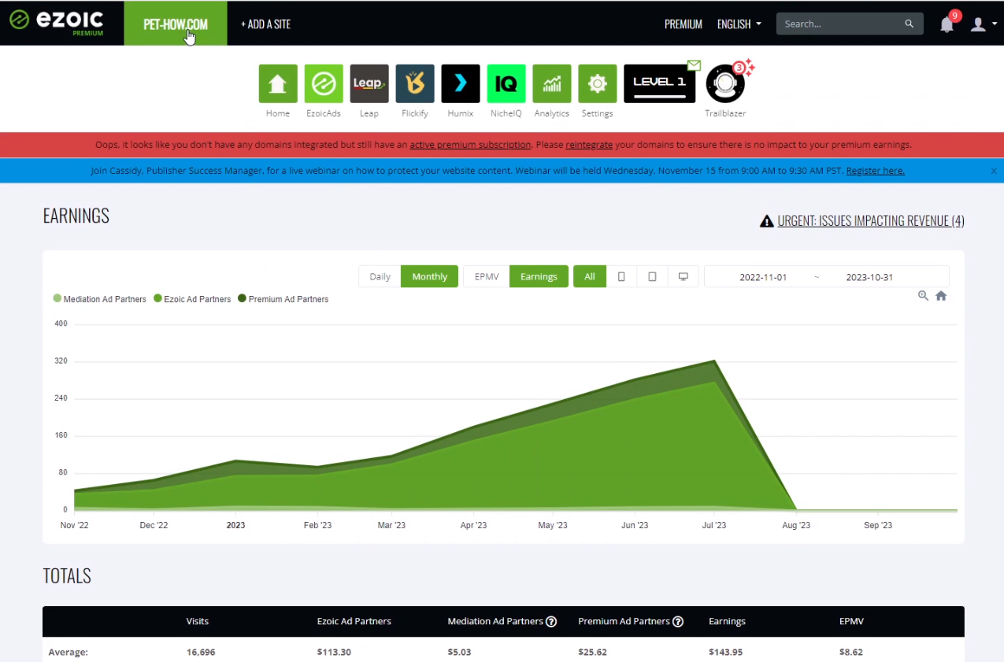Open Urgent: Issues Impacting Revenue link
Screen dimensions: 1004x662
click(871, 221)
